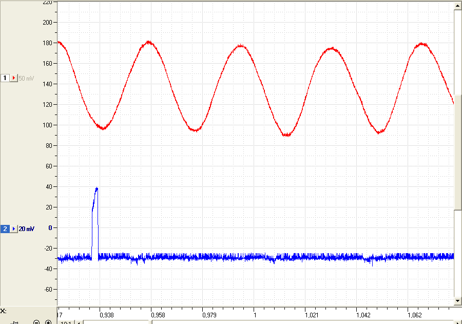This screenshot has height=324, width=462.
Task: Click the blue pulse peak on channel 2
Action: point(97,188)
